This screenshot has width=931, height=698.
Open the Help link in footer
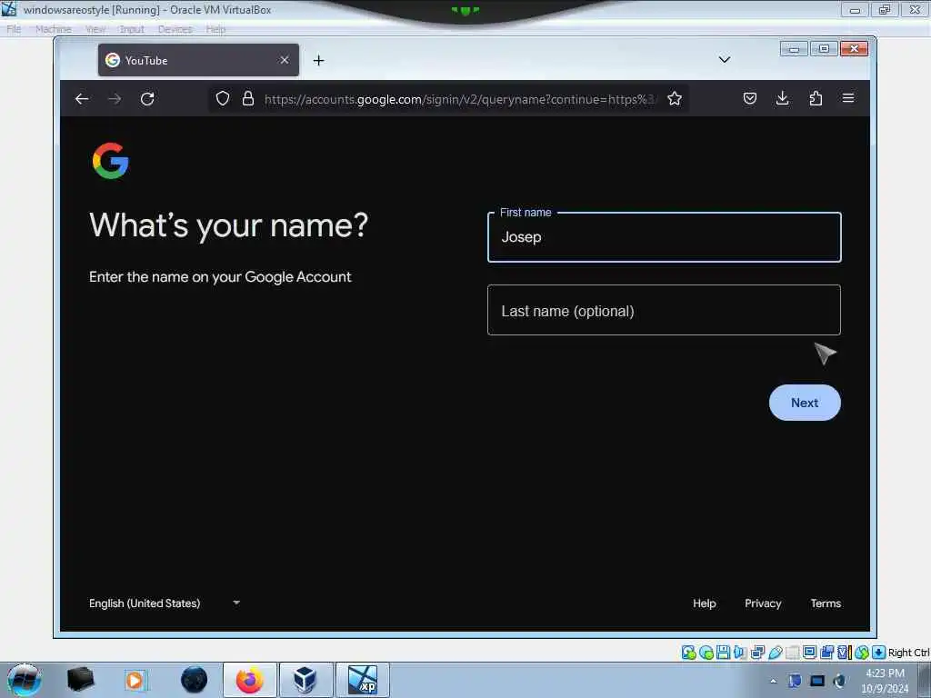[705, 603]
